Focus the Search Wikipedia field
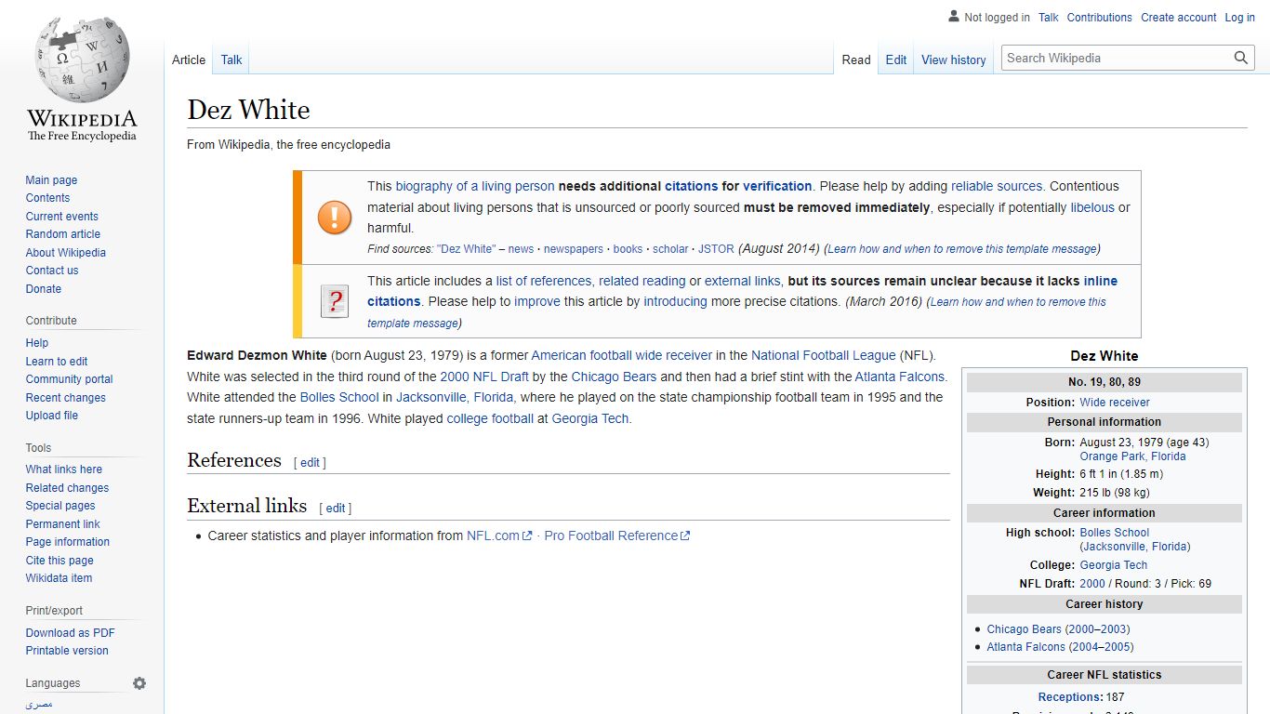Screen dimensions: 1270x714 tap(1118, 58)
